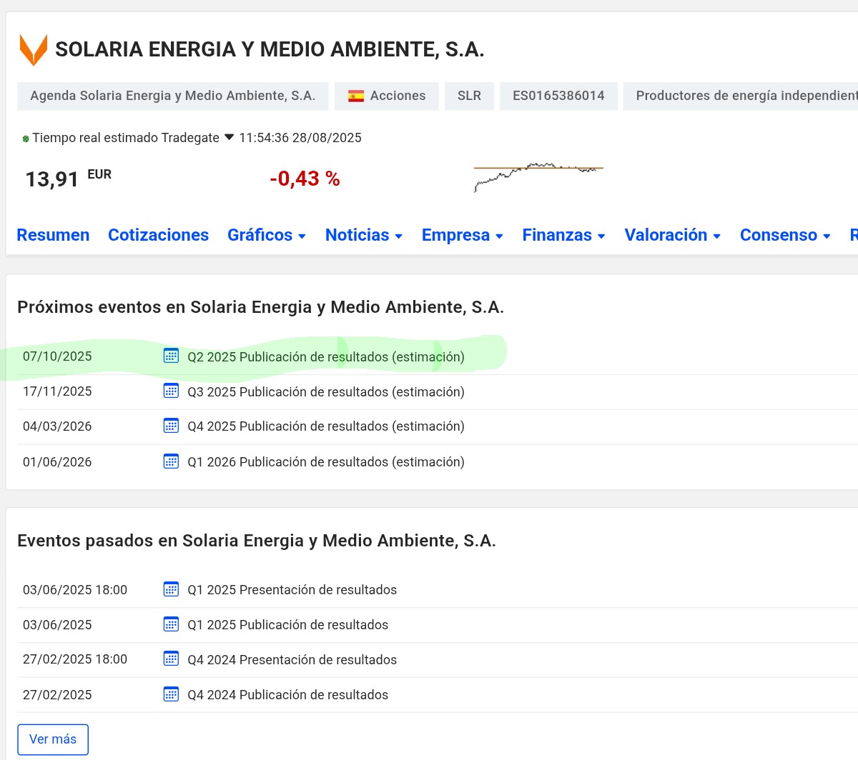
Task: Click the intraday price sparkline chart
Action: pos(538,176)
